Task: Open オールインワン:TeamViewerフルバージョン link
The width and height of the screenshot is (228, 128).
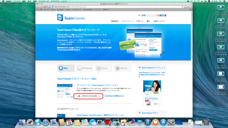Action: pyautogui.click(x=97, y=85)
